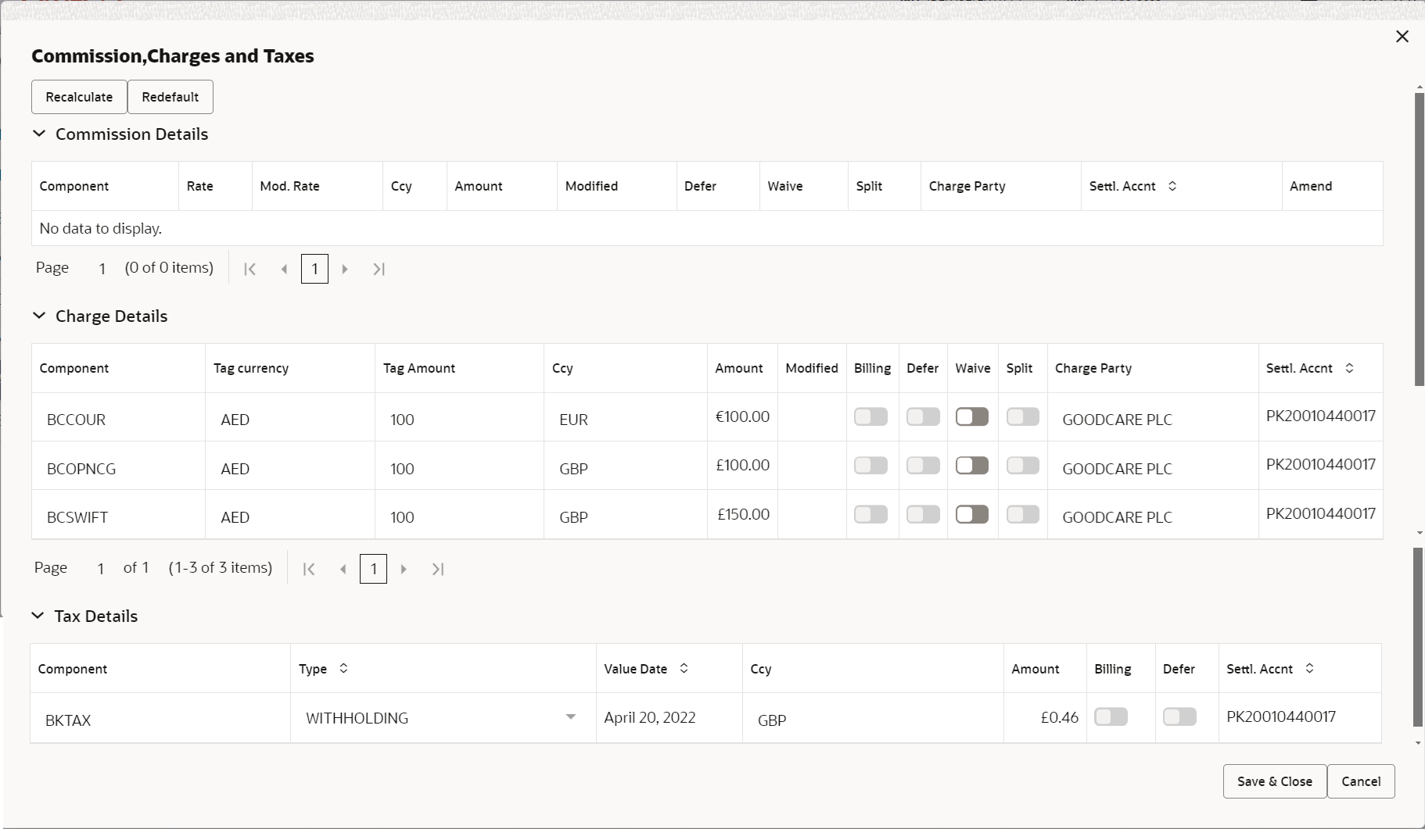
Task: Go to last page of Commission Details
Action: click(x=379, y=269)
